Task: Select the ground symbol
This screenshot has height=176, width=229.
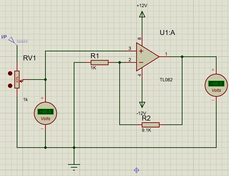Action: pyautogui.click(x=74, y=165)
